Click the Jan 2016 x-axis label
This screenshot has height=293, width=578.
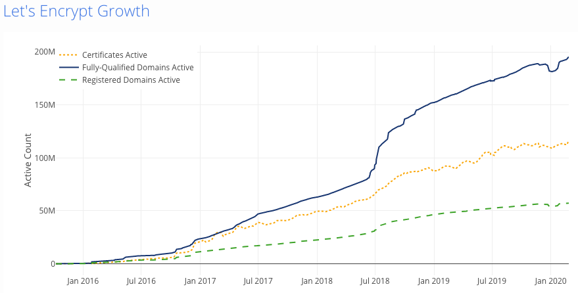click(x=83, y=281)
